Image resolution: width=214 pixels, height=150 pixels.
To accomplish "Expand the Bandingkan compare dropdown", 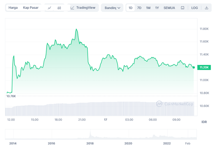I will 112,8.
